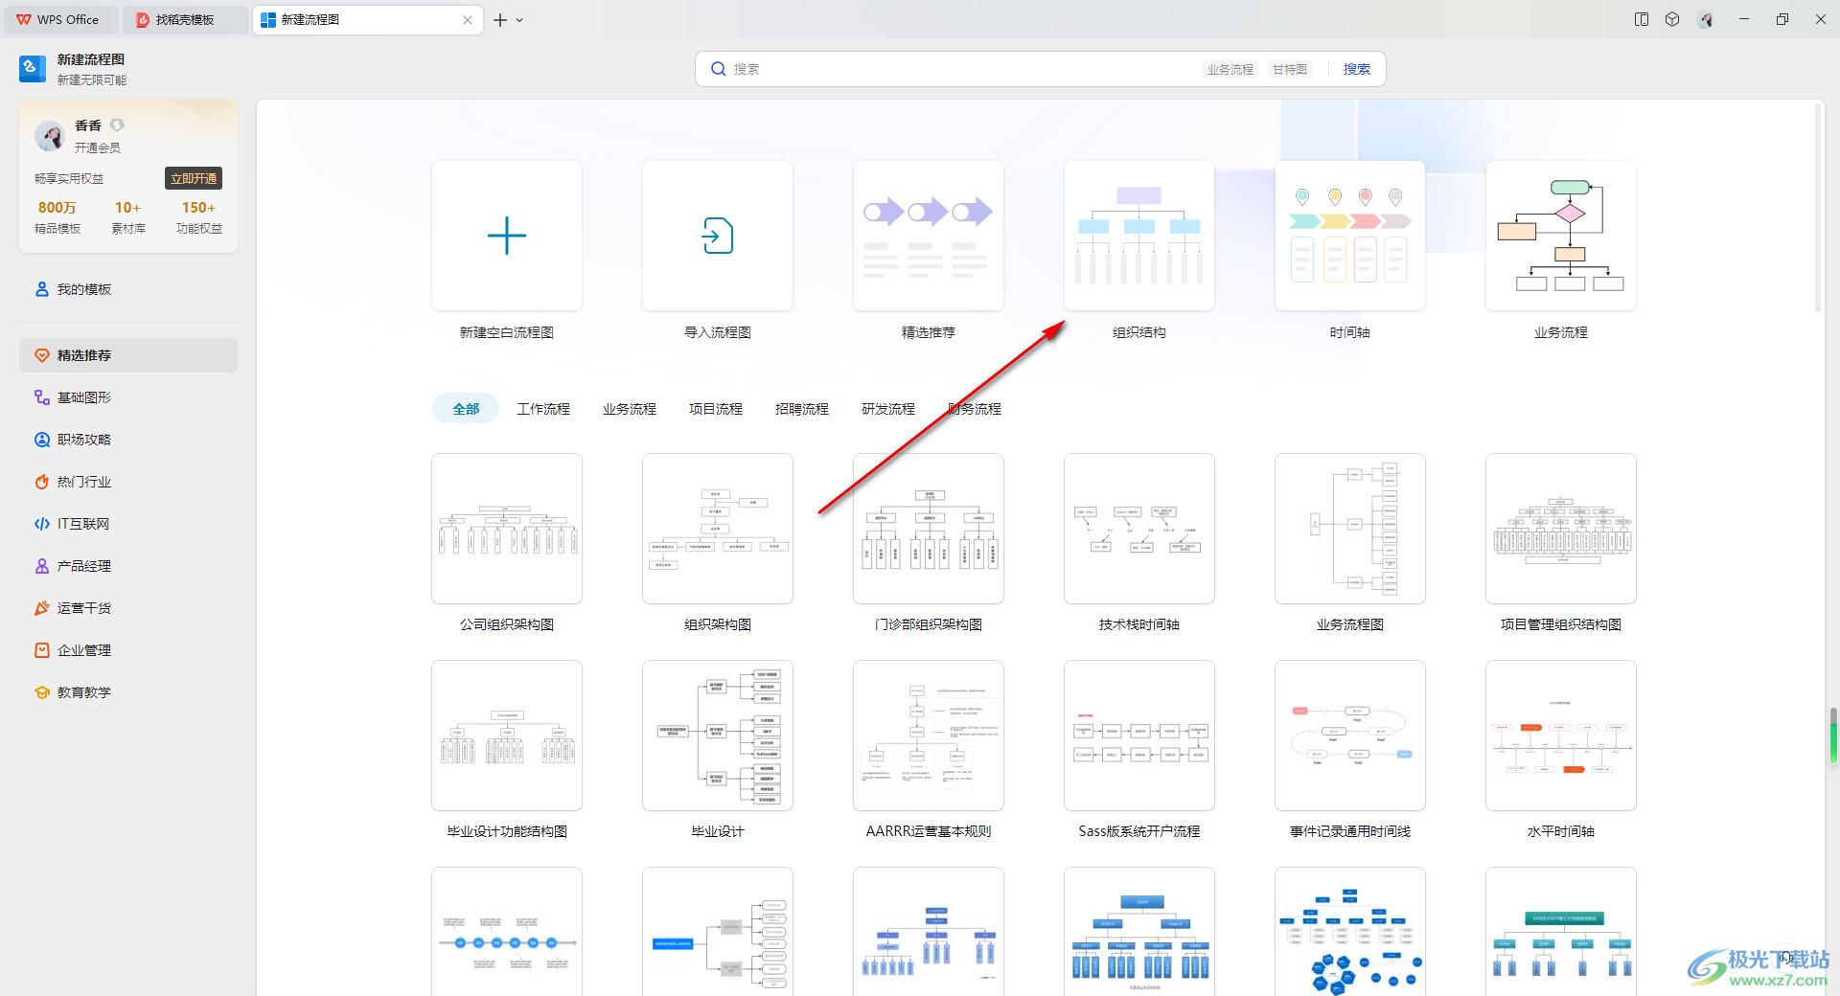The width and height of the screenshot is (1840, 996).
Task: Click the import flowchart icon
Action: point(718,236)
